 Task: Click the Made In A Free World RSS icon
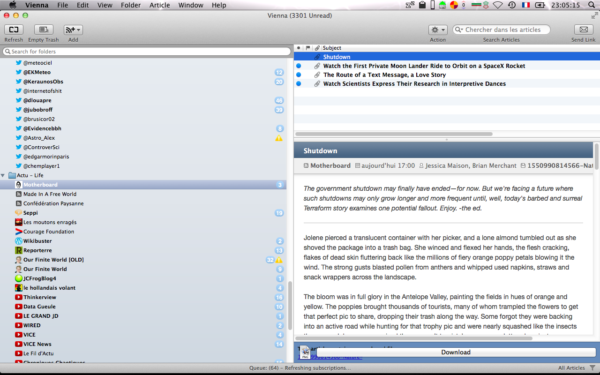point(19,194)
